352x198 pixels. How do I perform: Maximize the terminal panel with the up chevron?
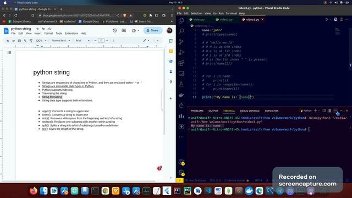pyautogui.click(x=341, y=111)
